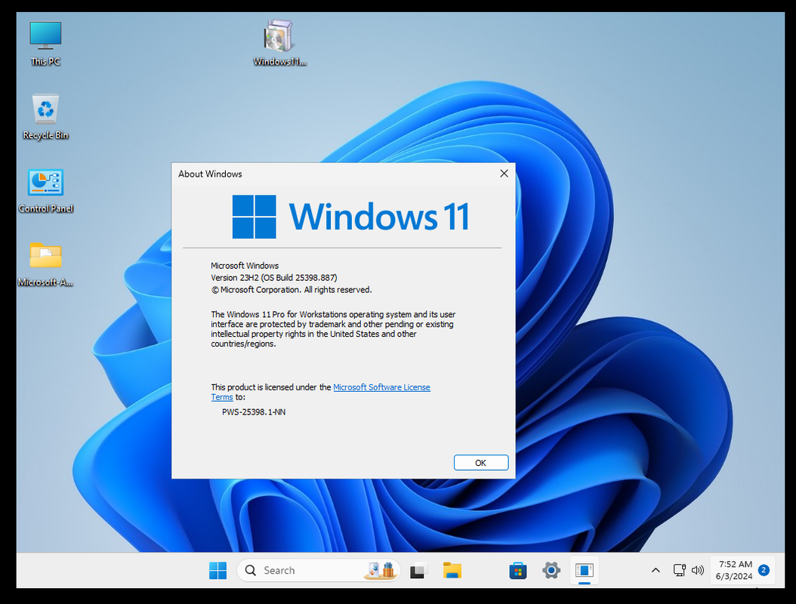The image size is (796, 604).
Task: Open the Start menu from taskbar
Action: pyautogui.click(x=218, y=571)
